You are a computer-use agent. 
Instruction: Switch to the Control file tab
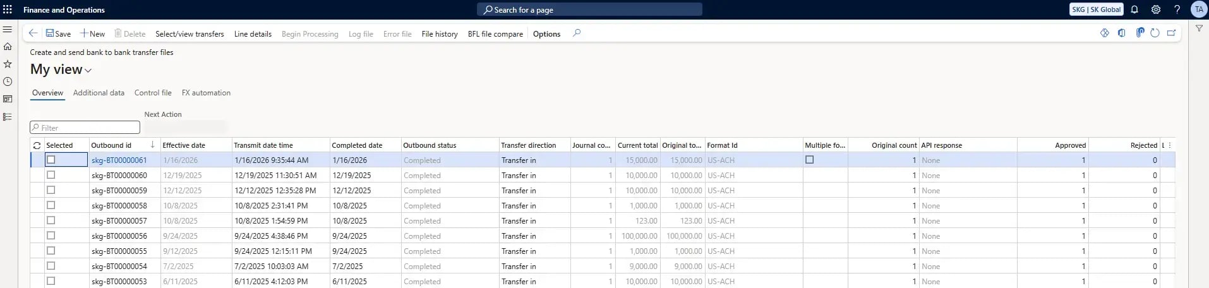click(x=153, y=93)
